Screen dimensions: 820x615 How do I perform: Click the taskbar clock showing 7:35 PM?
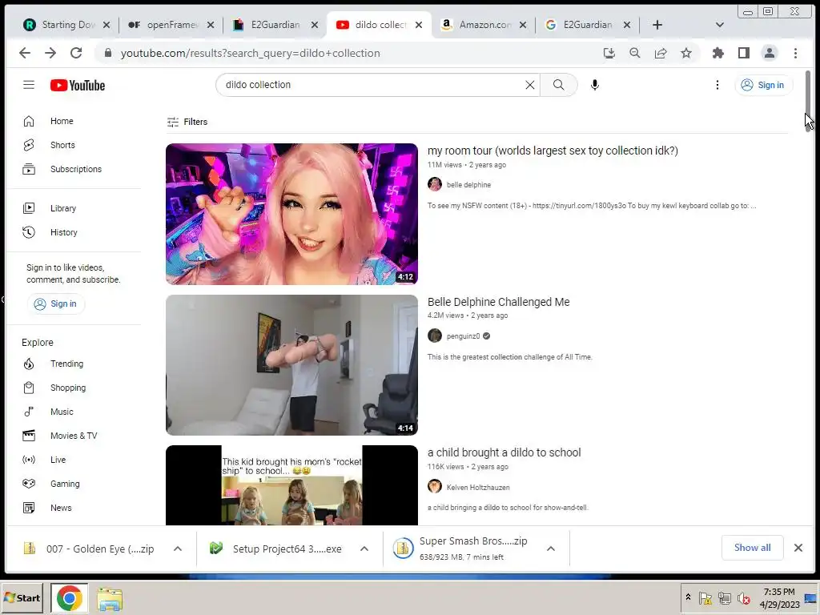[779, 597]
